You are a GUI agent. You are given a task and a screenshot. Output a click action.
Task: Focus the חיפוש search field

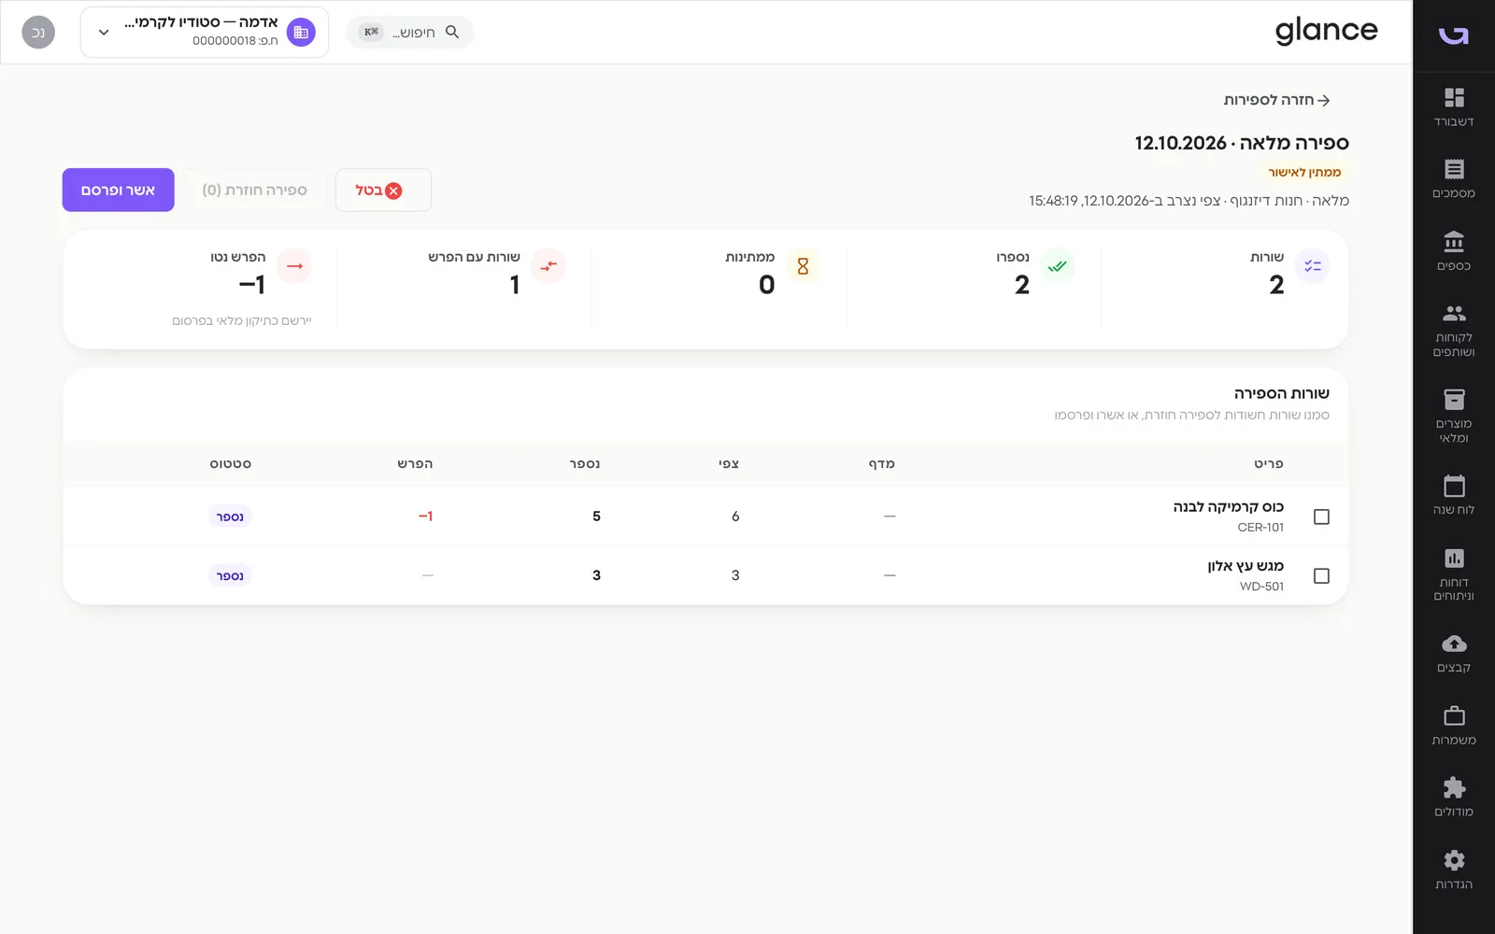[409, 32]
